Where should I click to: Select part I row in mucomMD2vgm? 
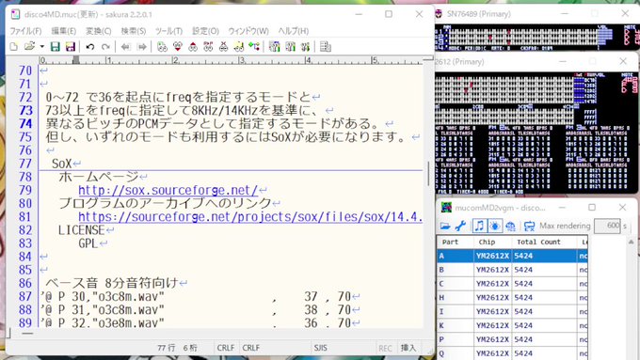click(x=513, y=311)
